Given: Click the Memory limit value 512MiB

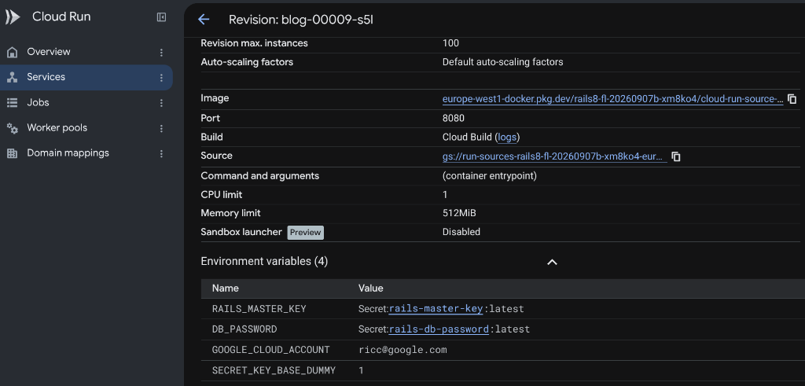Looking at the screenshot, I should point(459,213).
